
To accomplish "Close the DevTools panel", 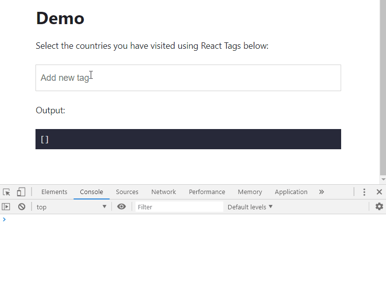I will (379, 192).
